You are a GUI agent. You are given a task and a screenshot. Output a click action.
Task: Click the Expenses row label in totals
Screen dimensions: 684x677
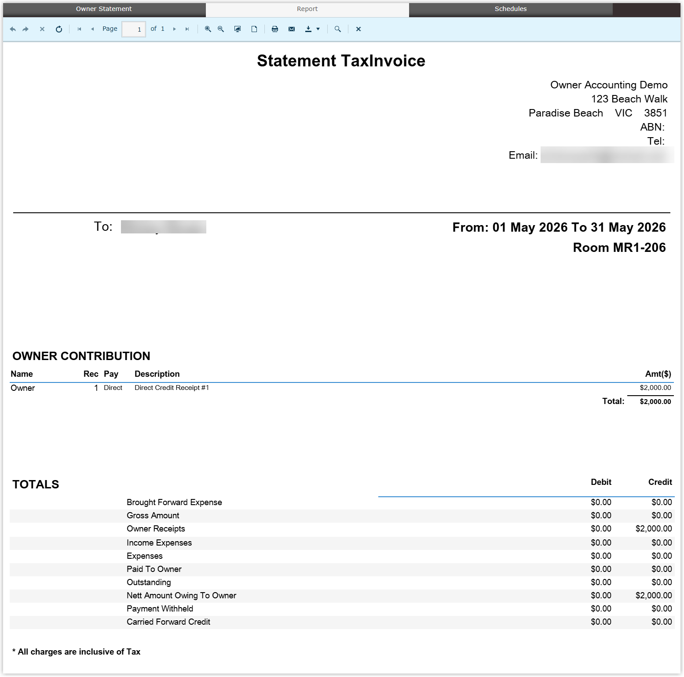[144, 556]
